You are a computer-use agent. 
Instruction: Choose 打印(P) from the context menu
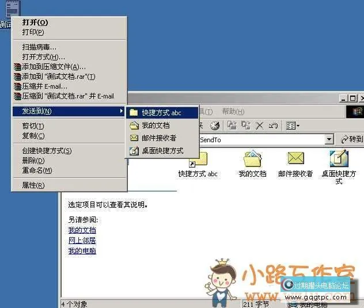click(x=69, y=32)
